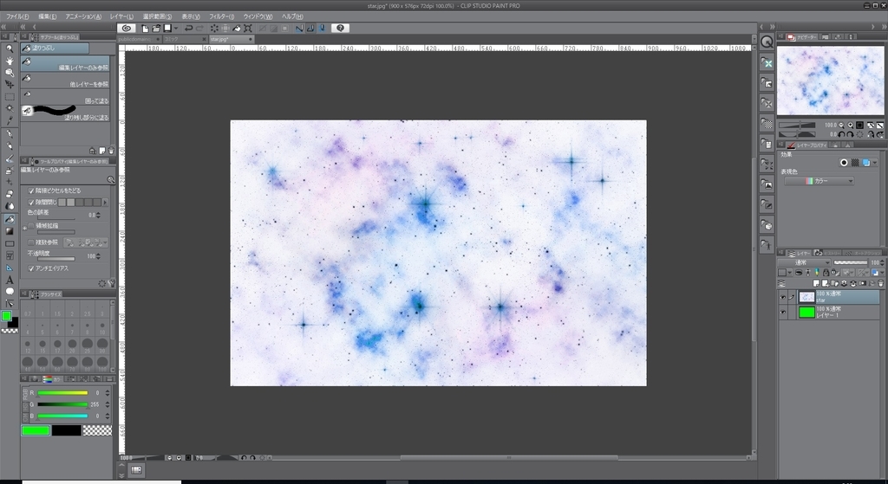The height and width of the screenshot is (484, 888).
Task: Toggle アンチエイリアス checkbox
Action: [31, 268]
